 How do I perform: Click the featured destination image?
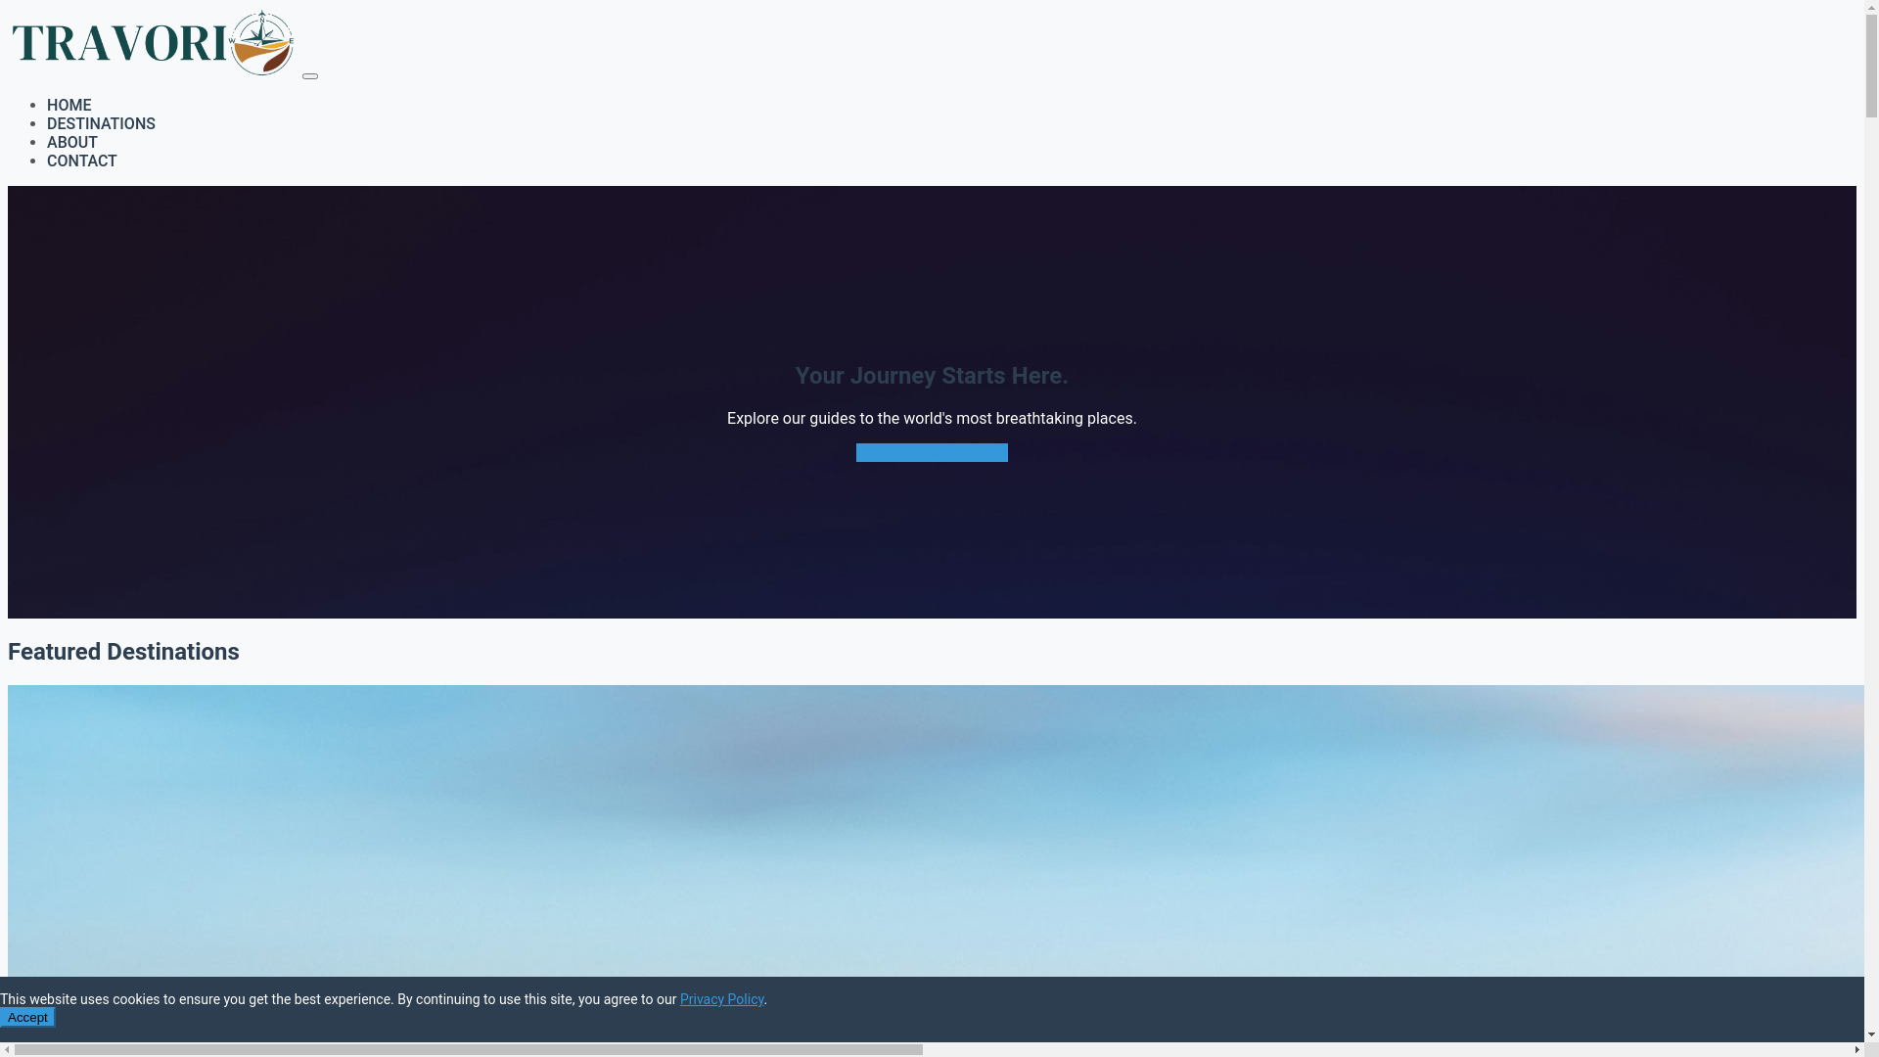(936, 831)
